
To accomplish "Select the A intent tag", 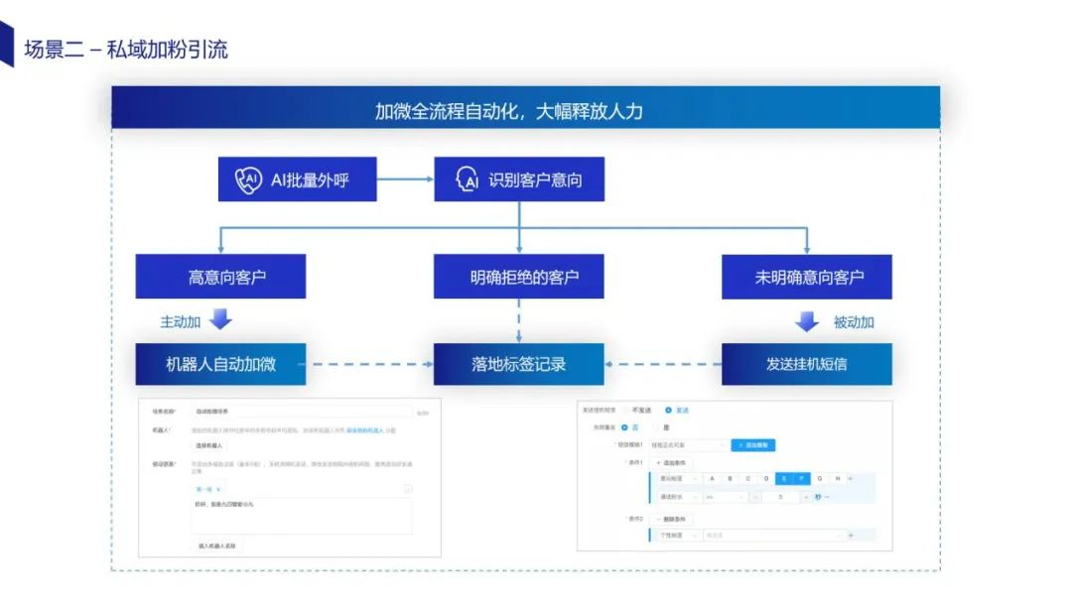I will (x=712, y=478).
